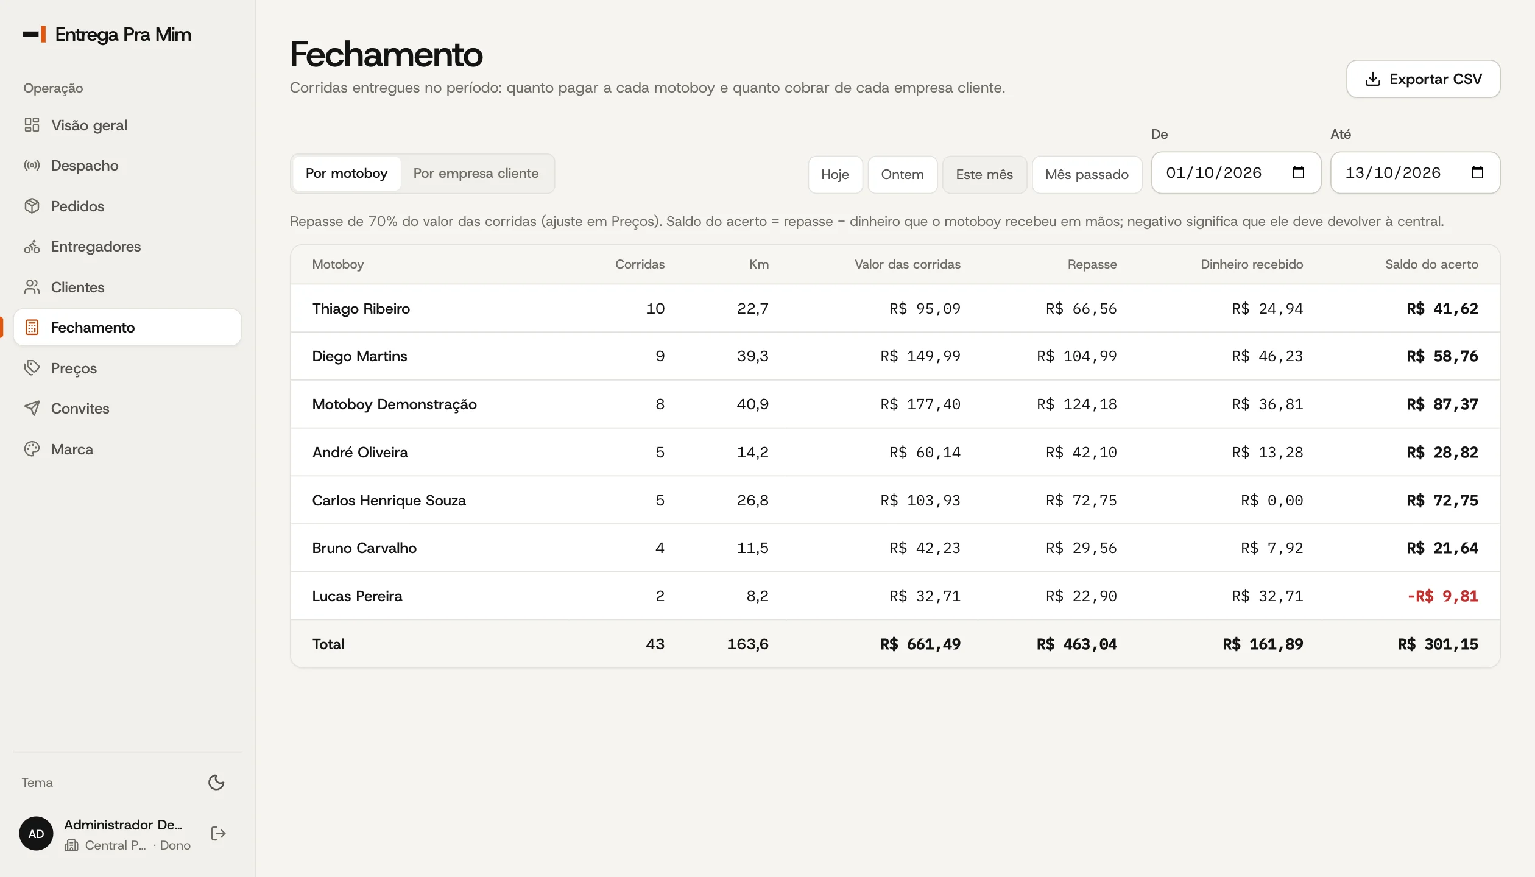The width and height of the screenshot is (1535, 877).
Task: Open the De date calendar picker
Action: [1298, 172]
